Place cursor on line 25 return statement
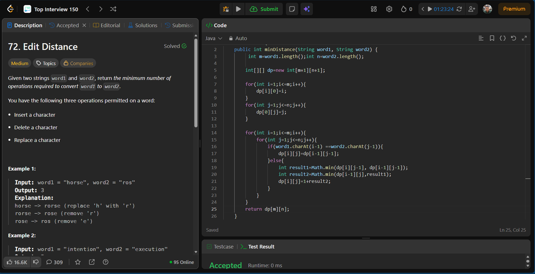535x274 pixels. (x=267, y=209)
